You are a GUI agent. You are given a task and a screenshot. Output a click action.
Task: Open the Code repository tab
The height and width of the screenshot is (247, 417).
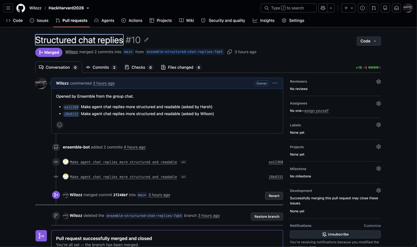tap(14, 21)
